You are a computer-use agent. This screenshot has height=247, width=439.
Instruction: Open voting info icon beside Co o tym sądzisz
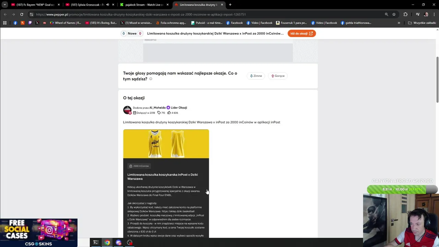(151, 79)
